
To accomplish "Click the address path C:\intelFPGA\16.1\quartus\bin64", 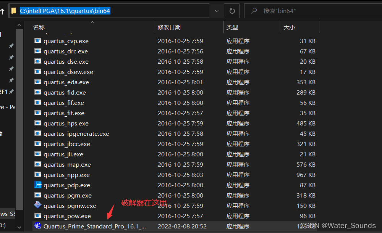I will pyautogui.click(x=65, y=11).
